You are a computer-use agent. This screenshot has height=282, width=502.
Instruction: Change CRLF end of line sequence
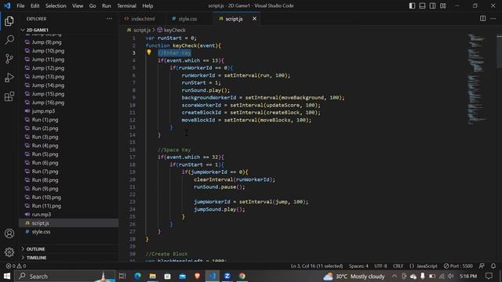tap(398, 266)
